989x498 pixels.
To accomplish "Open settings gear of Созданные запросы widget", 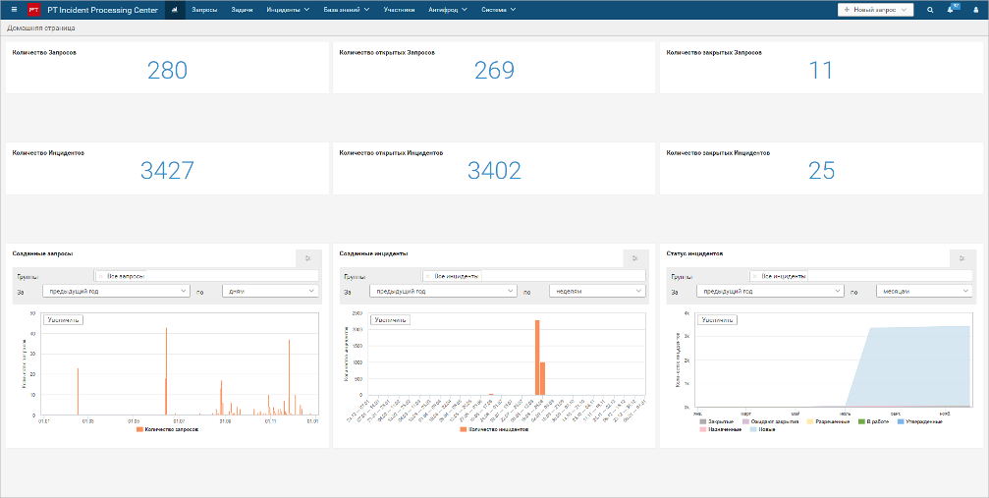I will (x=308, y=258).
